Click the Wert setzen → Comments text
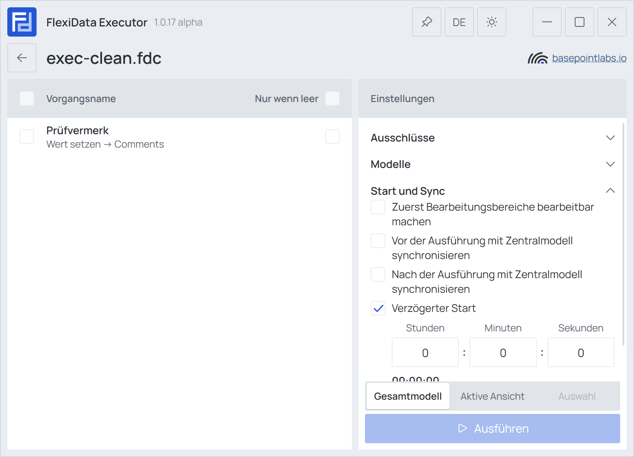Viewport: 634px width, 457px height. [105, 144]
